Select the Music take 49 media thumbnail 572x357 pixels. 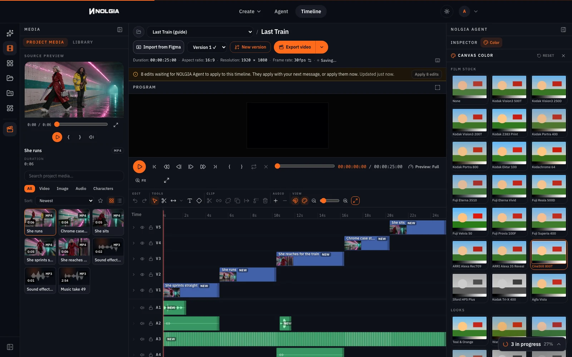pyautogui.click(x=74, y=280)
